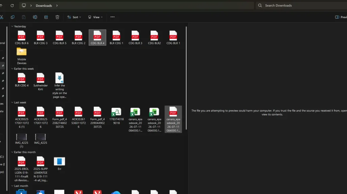Screen dimensions: 347x194
Task: Click the Share icon in the toolbar
Action: coord(46,17)
